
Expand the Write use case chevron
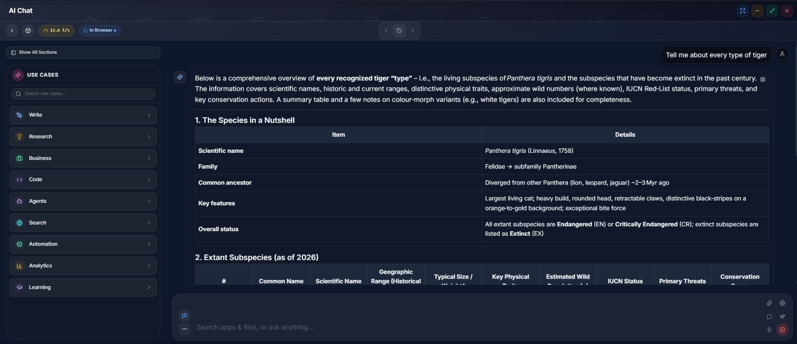tap(149, 115)
